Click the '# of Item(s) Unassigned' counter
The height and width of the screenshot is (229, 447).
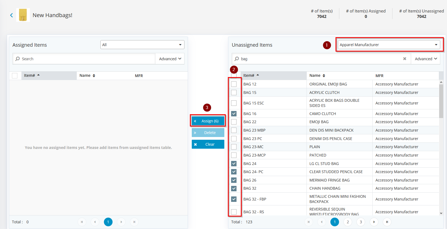[422, 14]
